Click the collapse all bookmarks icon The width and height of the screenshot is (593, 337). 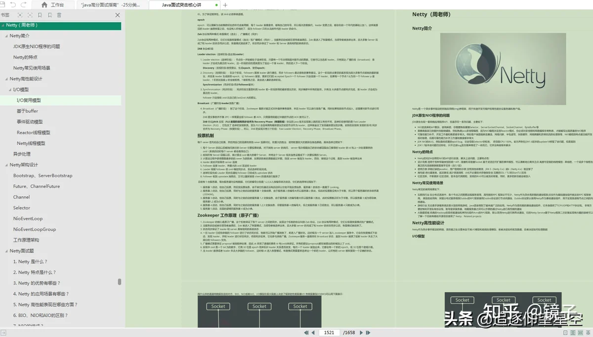[x=30, y=15]
